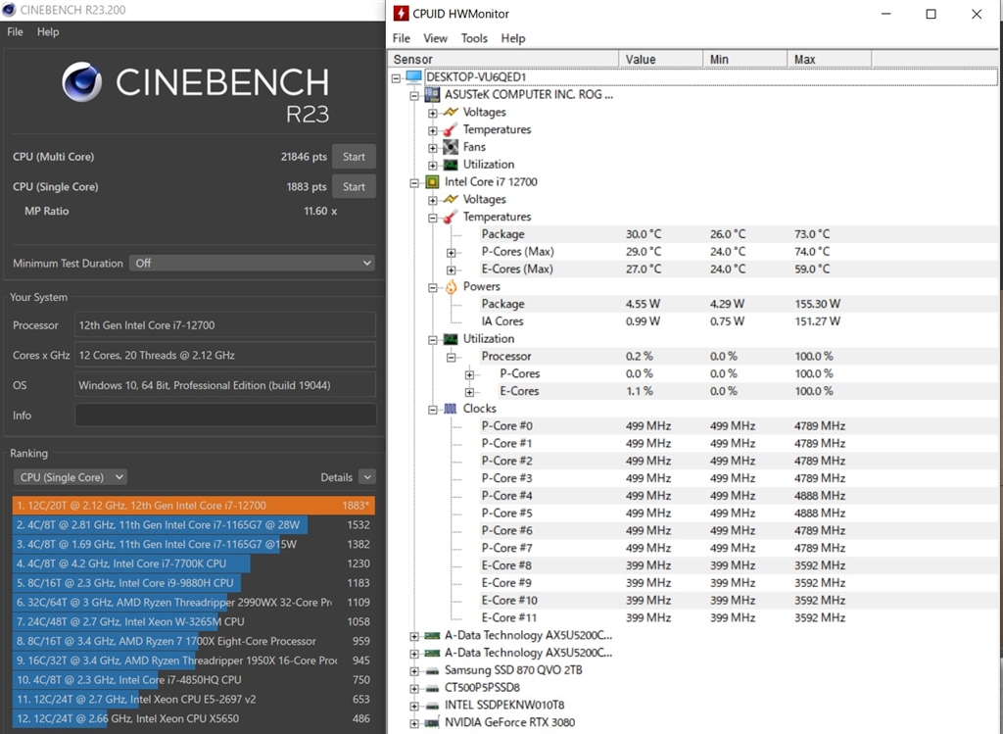This screenshot has height=734, width=1003.
Task: Click the CPUID HWMonitor lightning icon
Action: click(401, 14)
